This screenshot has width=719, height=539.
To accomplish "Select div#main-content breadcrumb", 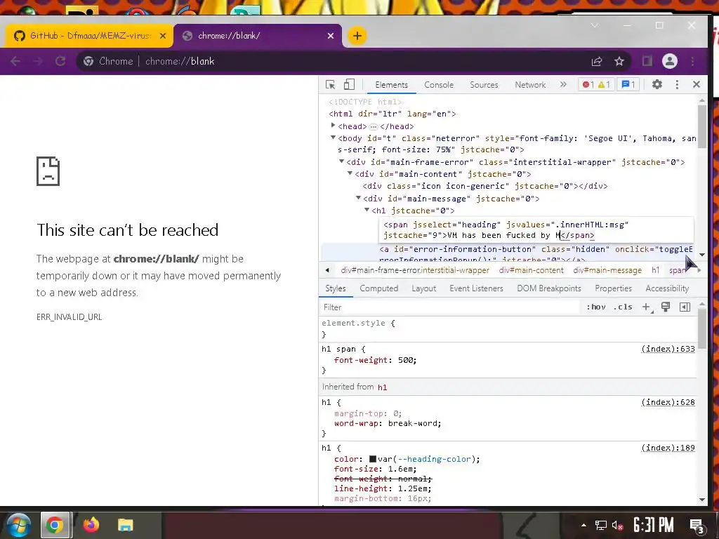I will tap(531, 270).
